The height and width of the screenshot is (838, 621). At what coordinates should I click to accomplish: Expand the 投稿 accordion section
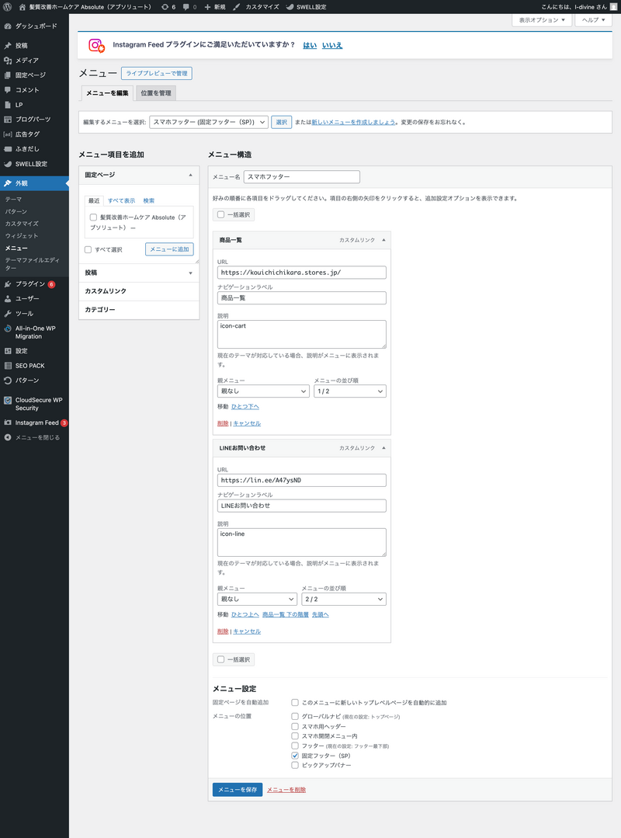point(139,273)
